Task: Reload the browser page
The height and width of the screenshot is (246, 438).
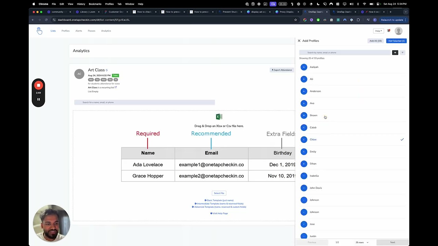Action: pyautogui.click(x=46, y=20)
